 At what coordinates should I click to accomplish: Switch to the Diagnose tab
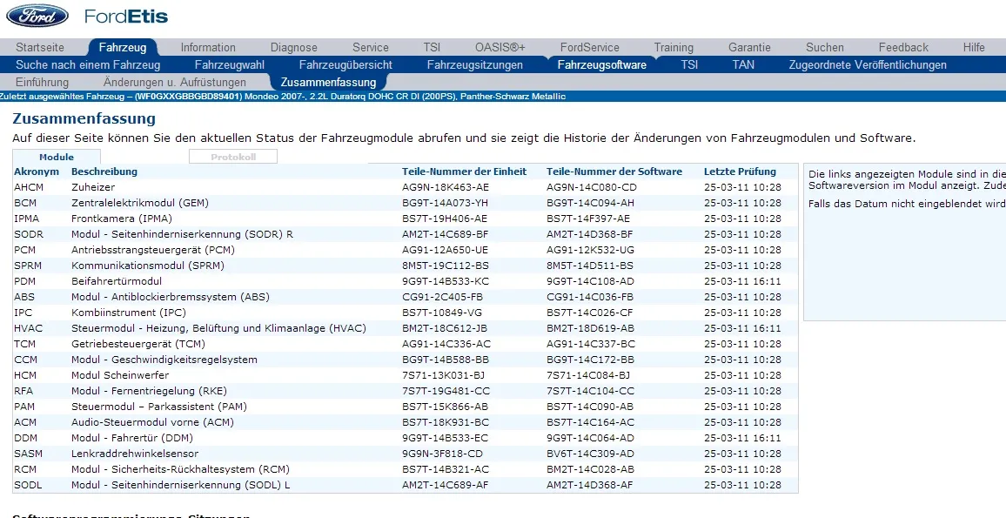point(294,48)
